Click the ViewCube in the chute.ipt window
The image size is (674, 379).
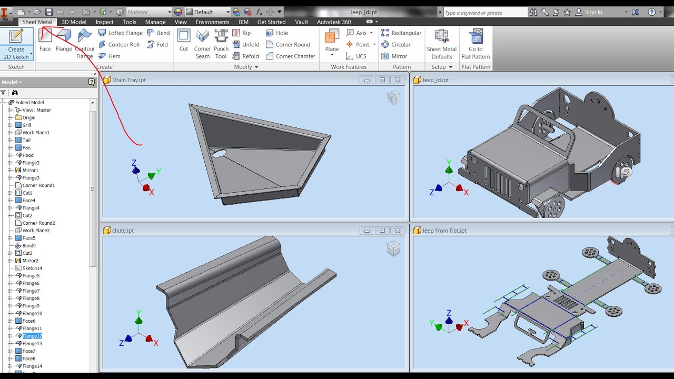(393, 248)
